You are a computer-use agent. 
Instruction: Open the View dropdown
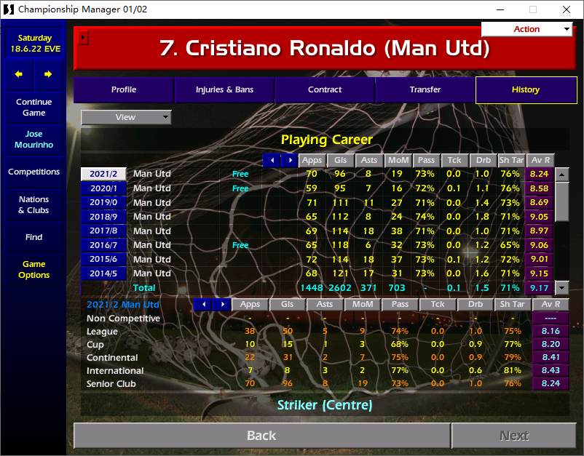click(x=126, y=117)
